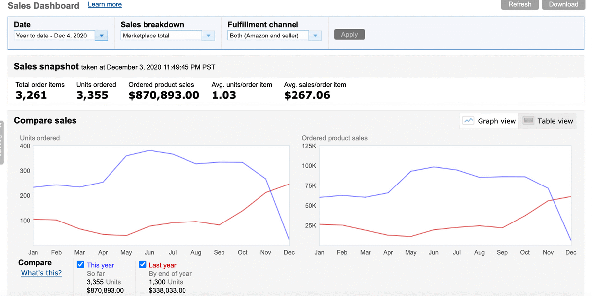
Task: Click the Nov line intersection on Ordered product sales chart
Action: pos(552,199)
